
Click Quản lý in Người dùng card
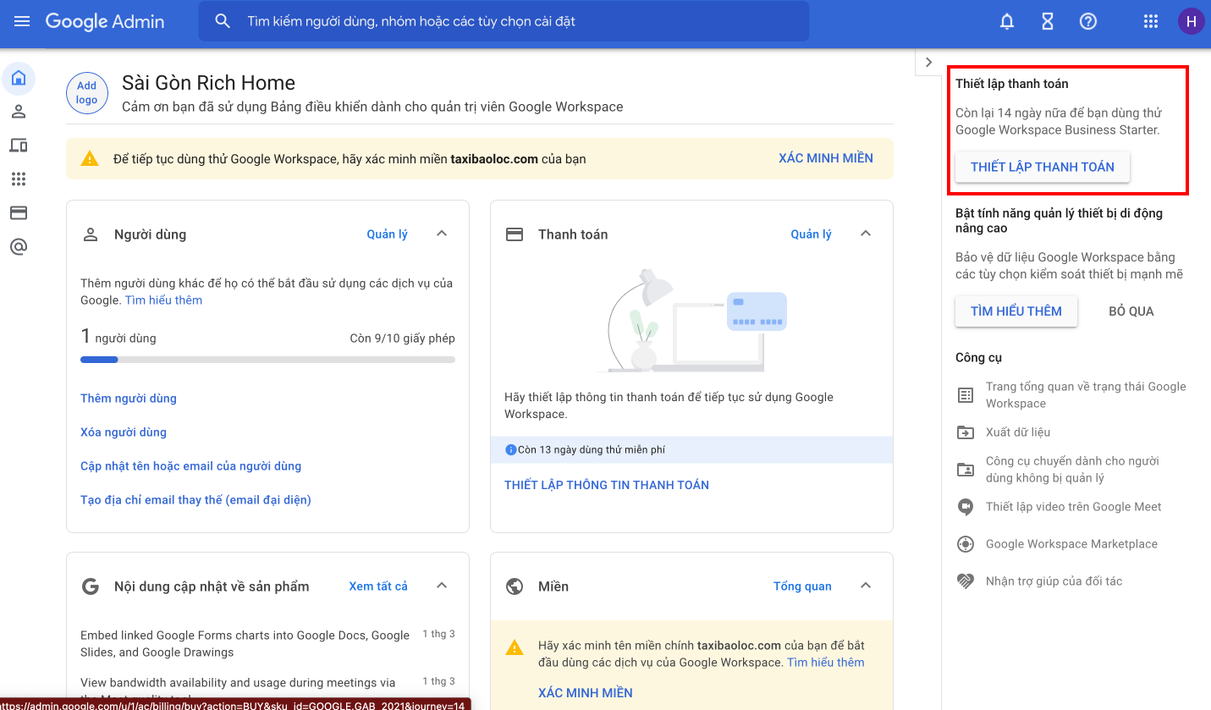[387, 234]
